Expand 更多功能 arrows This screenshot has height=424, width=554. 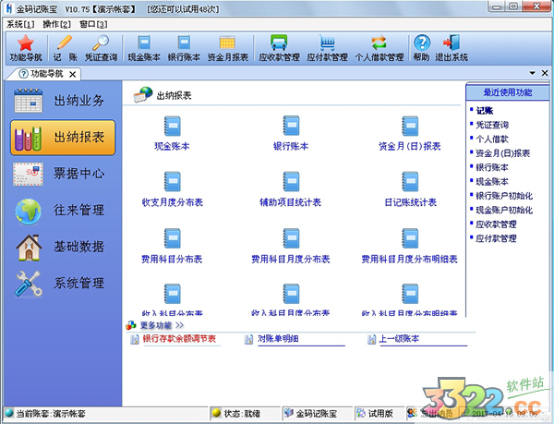[x=179, y=325]
